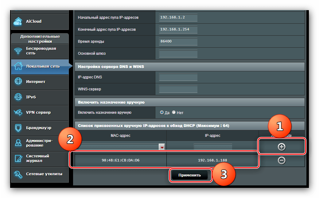Click the person icon for Администрирование

click(18, 143)
